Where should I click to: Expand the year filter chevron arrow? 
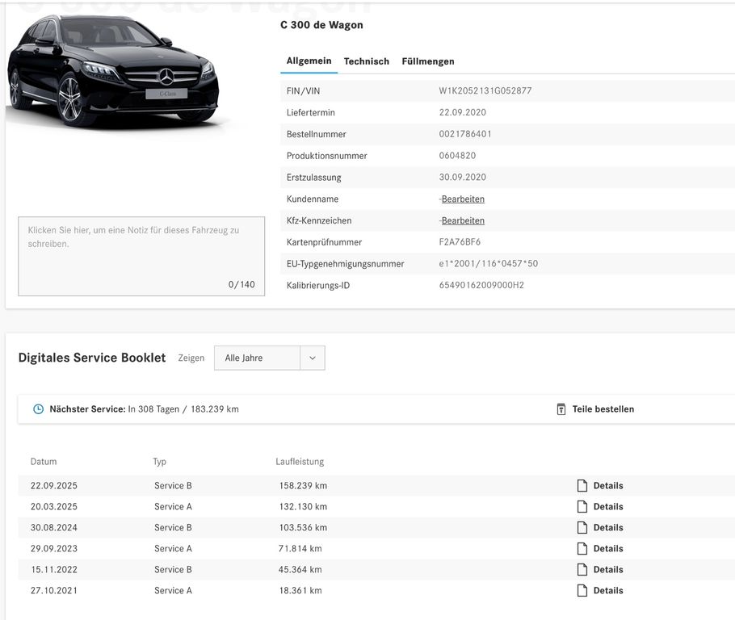coord(313,358)
